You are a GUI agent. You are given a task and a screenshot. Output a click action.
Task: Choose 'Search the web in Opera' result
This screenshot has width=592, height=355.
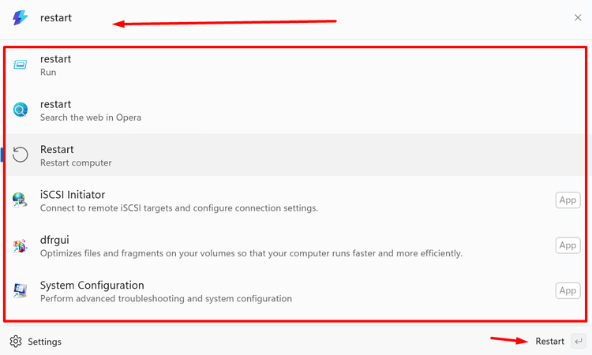[x=295, y=110]
